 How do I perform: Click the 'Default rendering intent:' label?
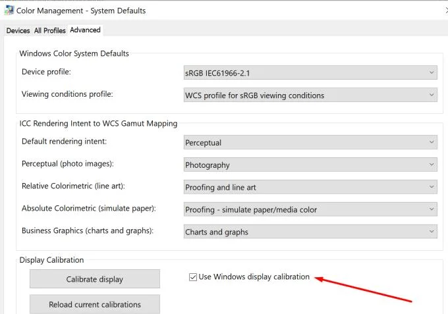pyautogui.click(x=65, y=142)
